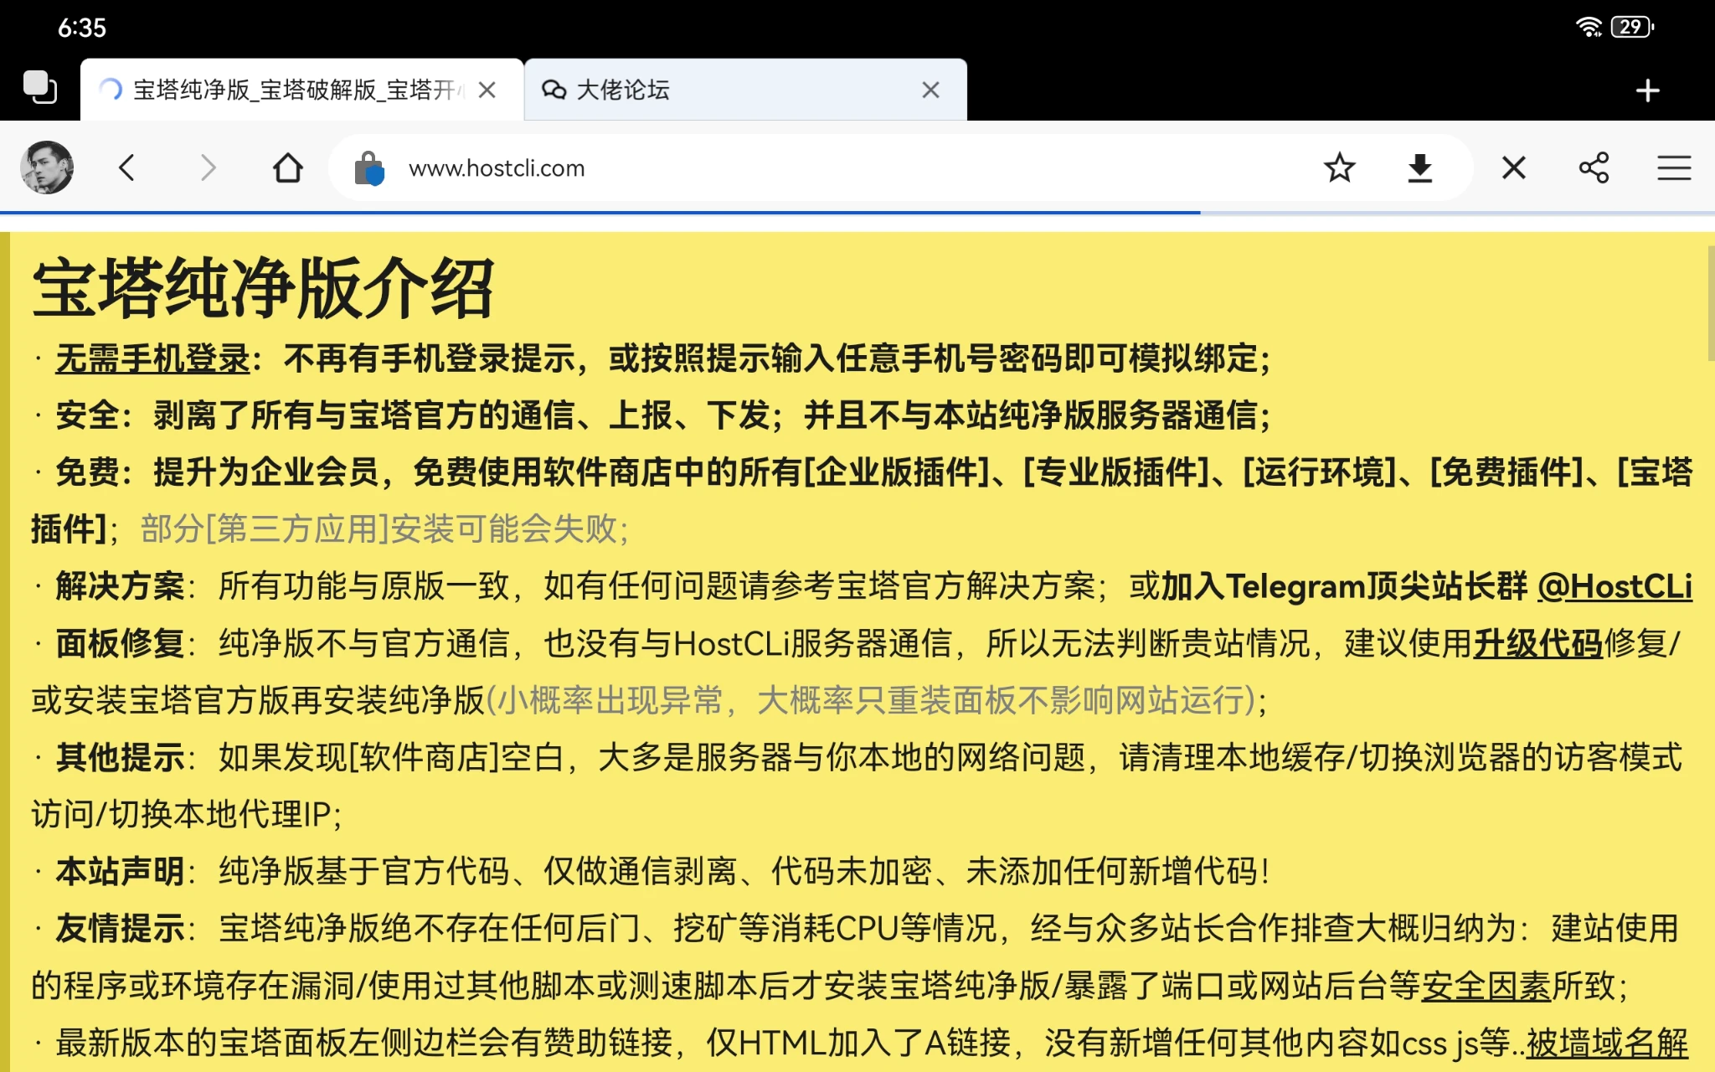Screen dimensions: 1715x1072
Task: Bookmark page with star icon
Action: 1339,167
